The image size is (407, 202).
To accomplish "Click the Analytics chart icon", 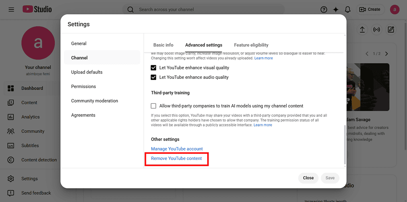I will (x=11, y=117).
